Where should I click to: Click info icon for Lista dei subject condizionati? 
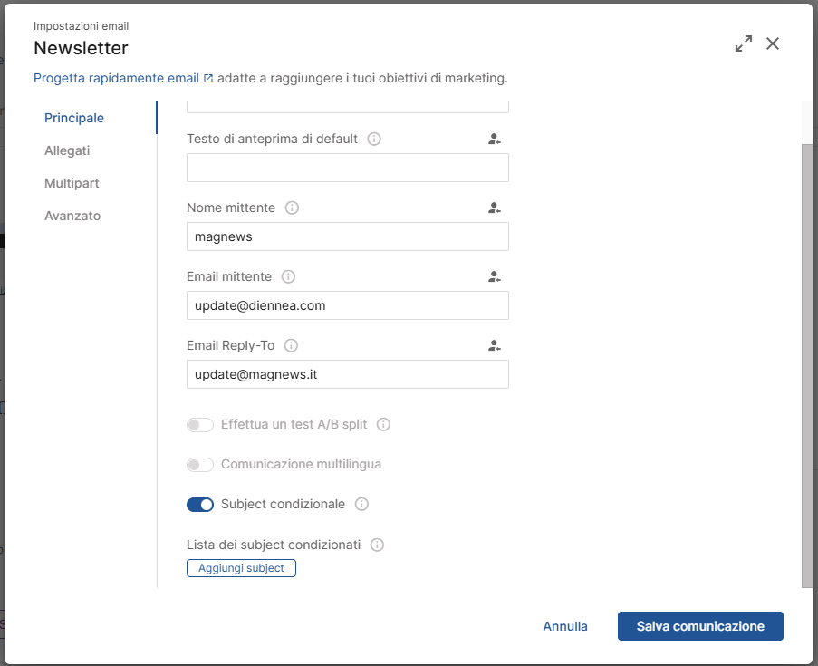click(x=377, y=545)
